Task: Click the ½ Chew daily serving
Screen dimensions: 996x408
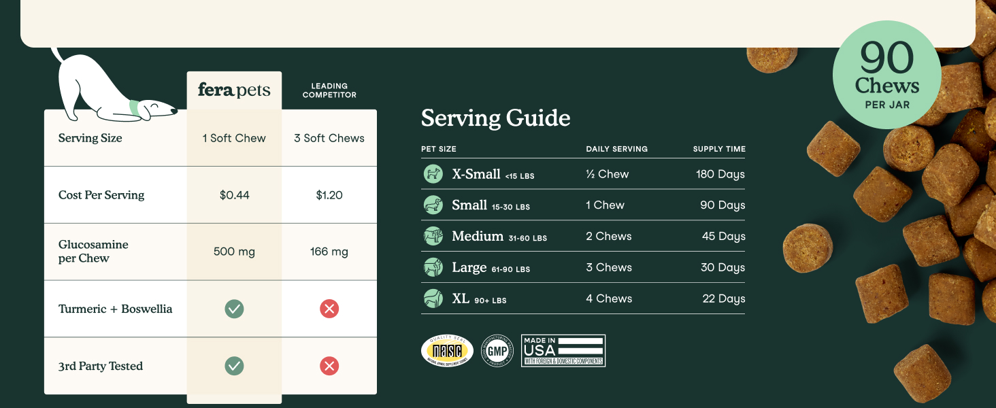Action: [x=608, y=174]
